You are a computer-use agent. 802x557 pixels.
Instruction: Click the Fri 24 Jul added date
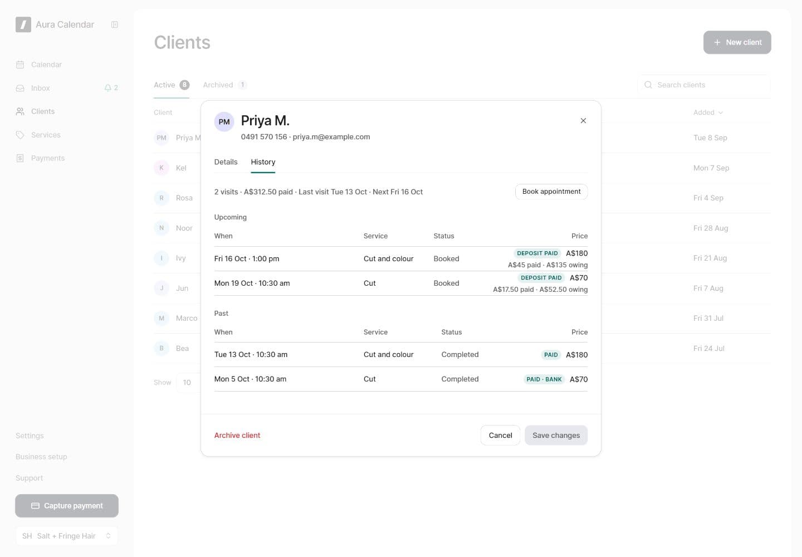(708, 348)
